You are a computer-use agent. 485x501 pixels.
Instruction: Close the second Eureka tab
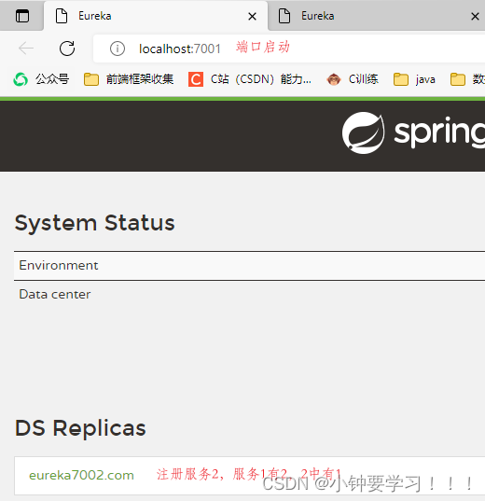click(x=475, y=16)
